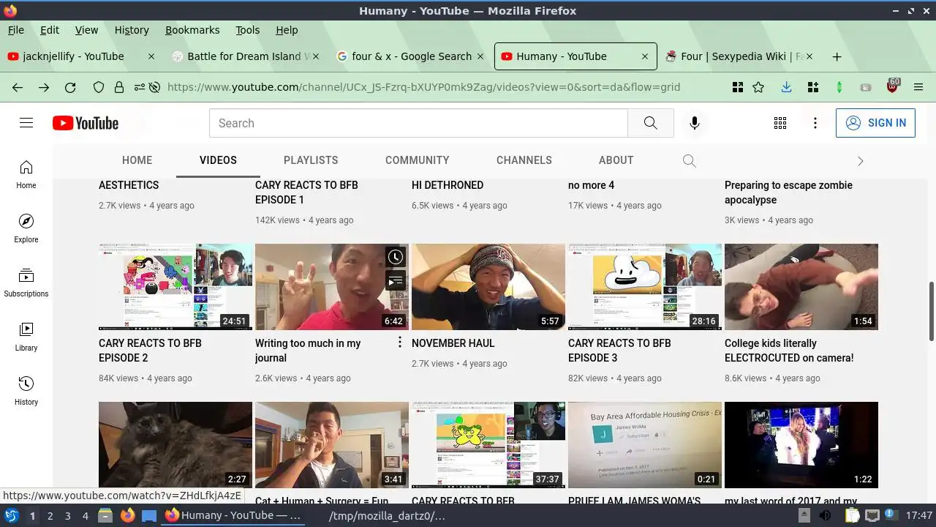
Task: Go to Home in the sidebar
Action: coord(26,174)
